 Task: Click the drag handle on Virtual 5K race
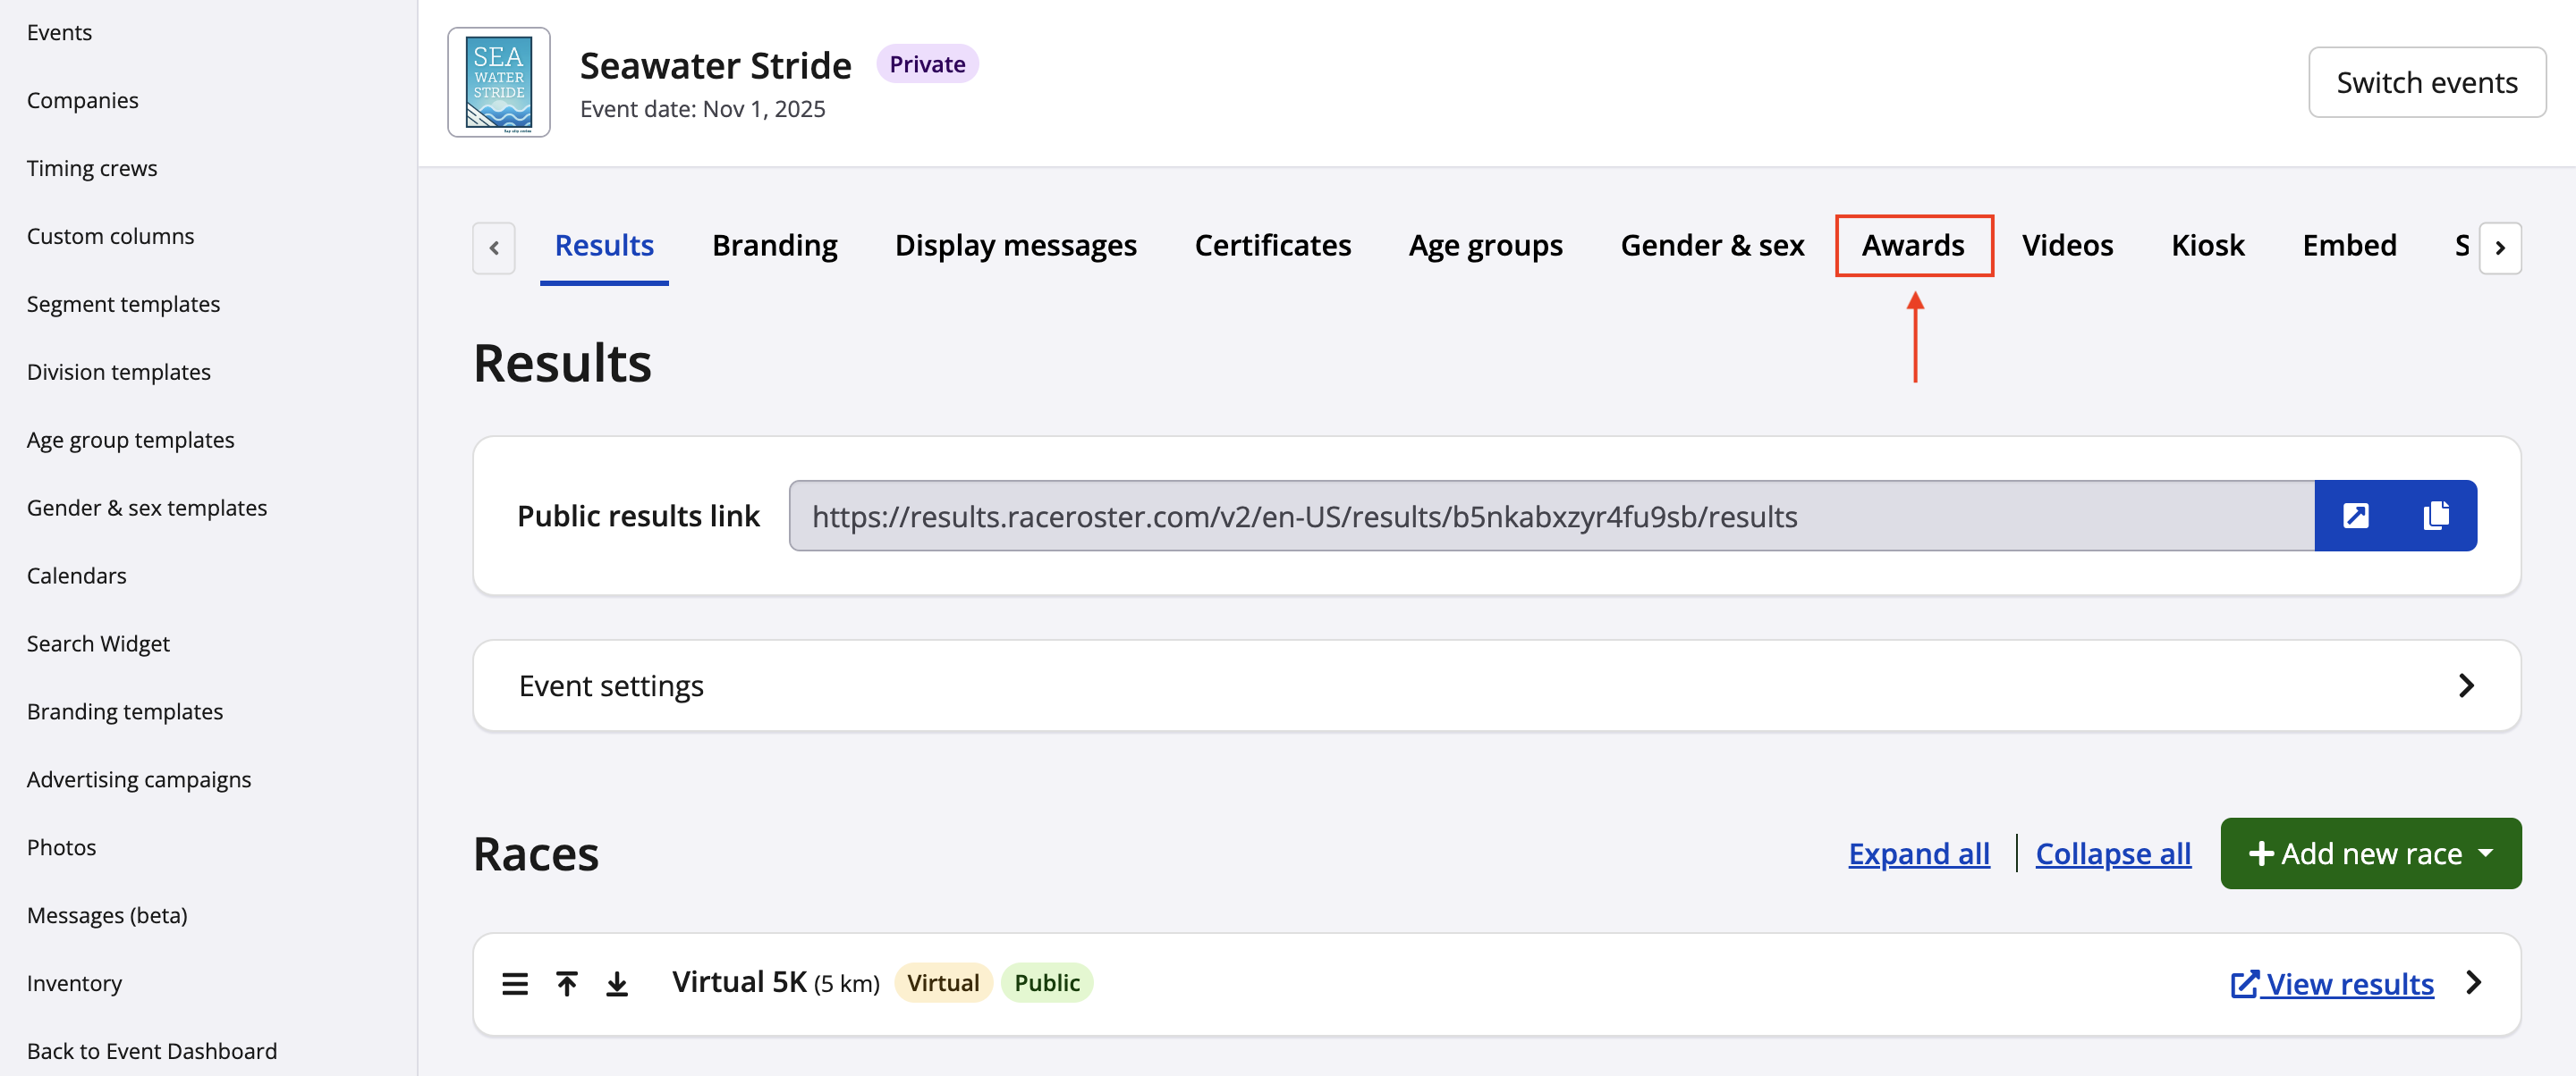515,984
